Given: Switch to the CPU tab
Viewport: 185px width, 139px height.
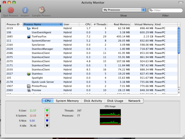Looking at the screenshot, I should (x=48, y=101).
